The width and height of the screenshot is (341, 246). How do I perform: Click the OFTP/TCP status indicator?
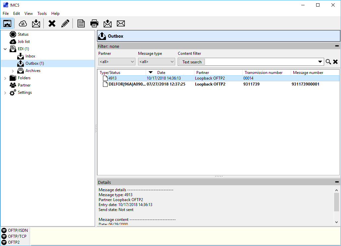pyautogui.click(x=14, y=236)
